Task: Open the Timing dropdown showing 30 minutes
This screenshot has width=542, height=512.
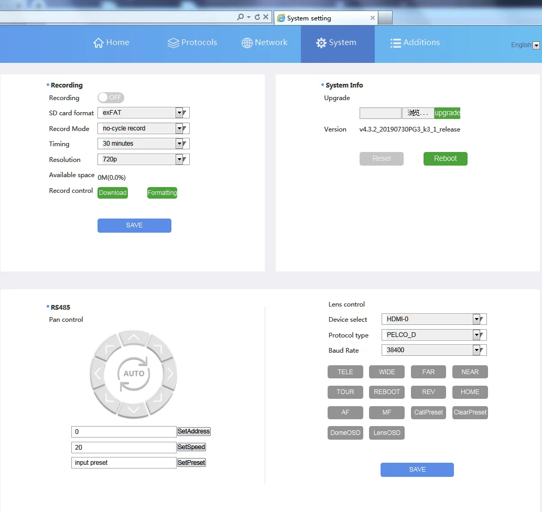Action: (x=144, y=144)
